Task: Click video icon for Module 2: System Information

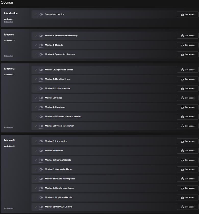Action: (41, 126)
